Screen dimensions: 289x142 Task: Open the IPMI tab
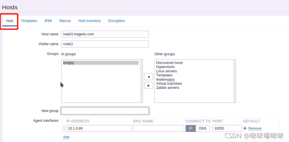[x=48, y=21]
